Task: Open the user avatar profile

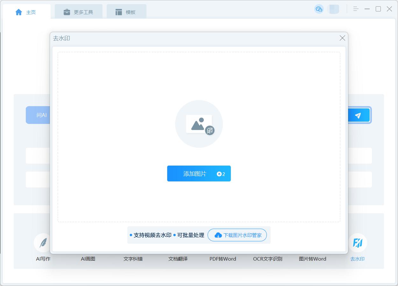Action: coord(334,9)
